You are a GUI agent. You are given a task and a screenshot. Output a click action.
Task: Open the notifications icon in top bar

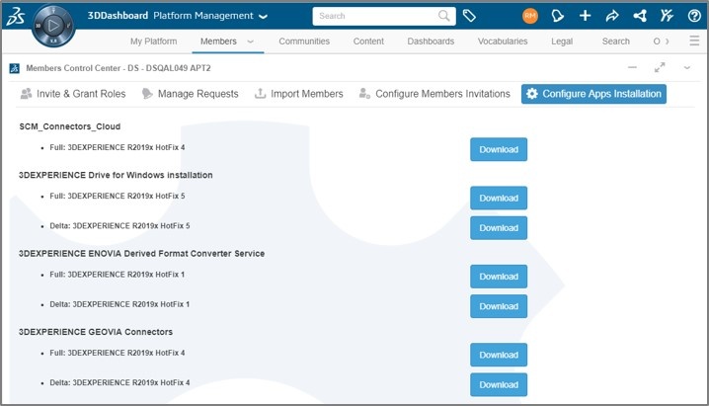[x=558, y=16]
